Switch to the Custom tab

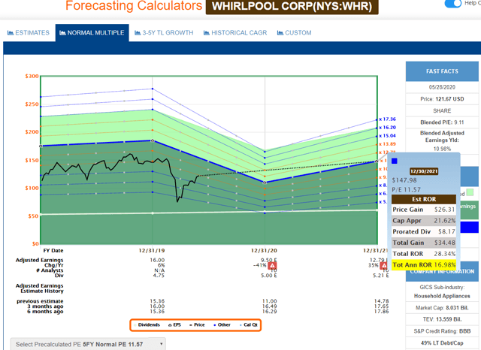point(294,33)
